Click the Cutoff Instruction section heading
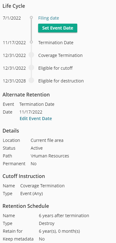Viewport: 116px width, 243px height. point(24,176)
